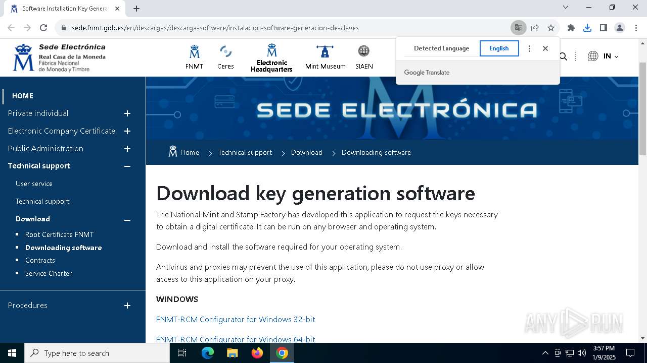The width and height of the screenshot is (647, 363).
Task: Show hidden system tray icons
Action: [x=545, y=353]
